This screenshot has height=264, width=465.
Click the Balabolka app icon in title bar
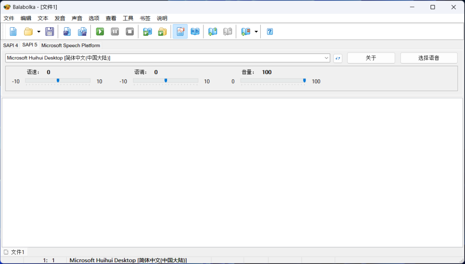7,7
